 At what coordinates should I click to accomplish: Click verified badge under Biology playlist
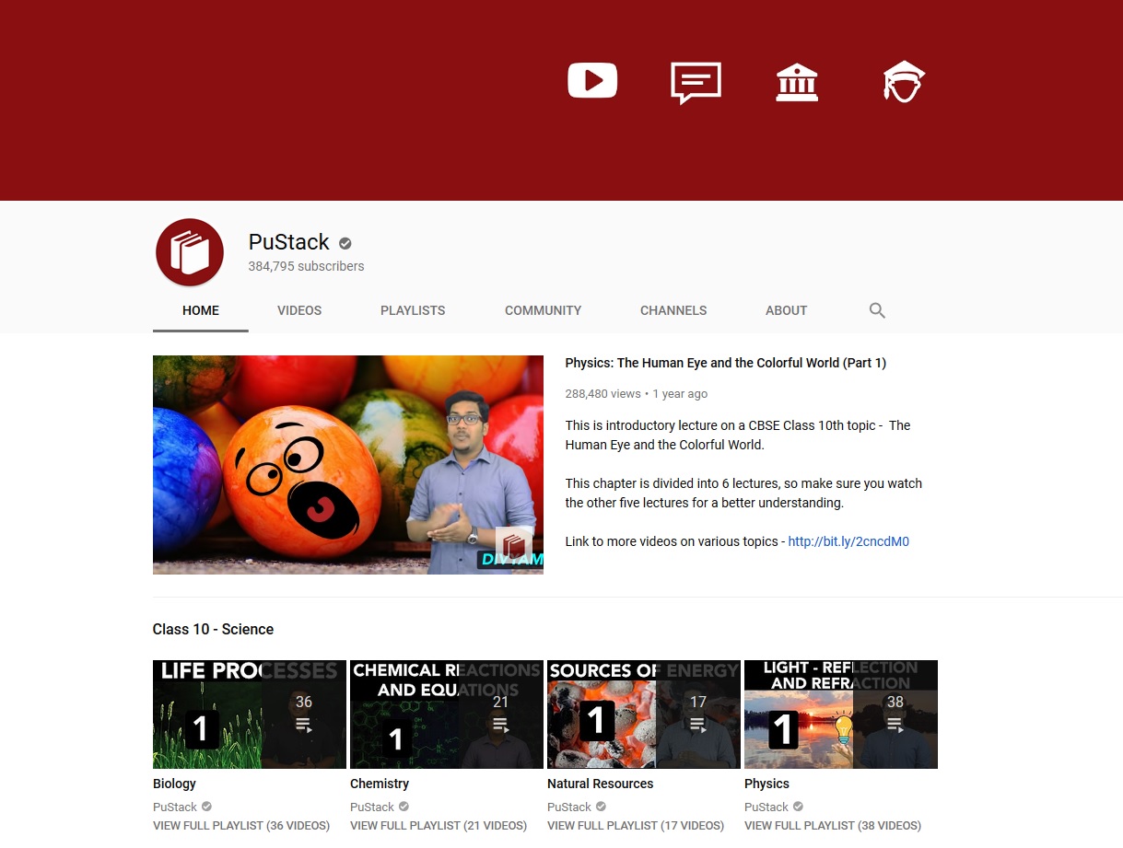click(x=206, y=807)
